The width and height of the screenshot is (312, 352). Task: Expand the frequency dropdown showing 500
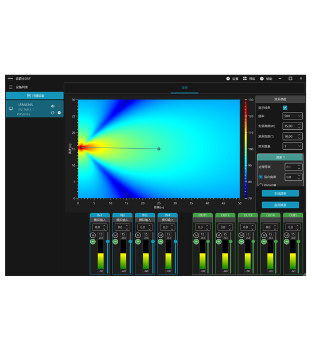(292, 116)
